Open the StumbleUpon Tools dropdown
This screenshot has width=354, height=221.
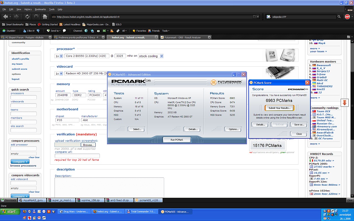point(166,31)
